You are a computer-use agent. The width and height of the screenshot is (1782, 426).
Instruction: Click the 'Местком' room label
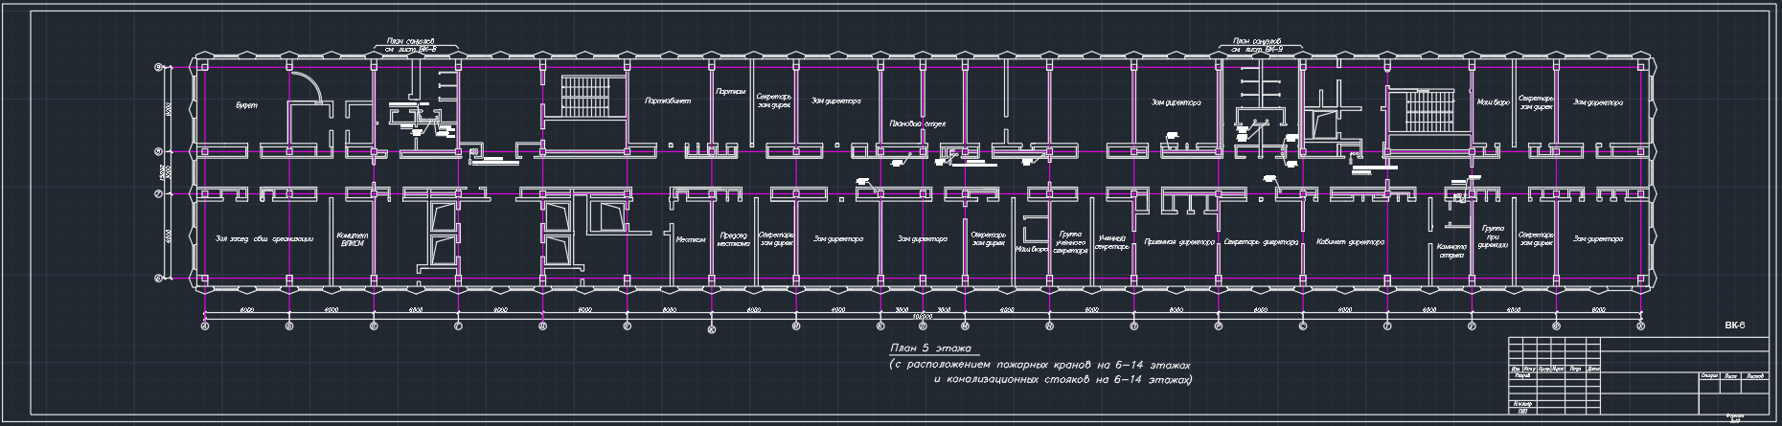(x=690, y=240)
